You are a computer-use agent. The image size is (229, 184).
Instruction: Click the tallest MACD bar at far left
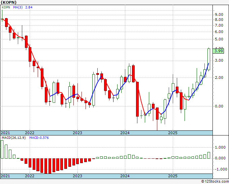(2, 149)
